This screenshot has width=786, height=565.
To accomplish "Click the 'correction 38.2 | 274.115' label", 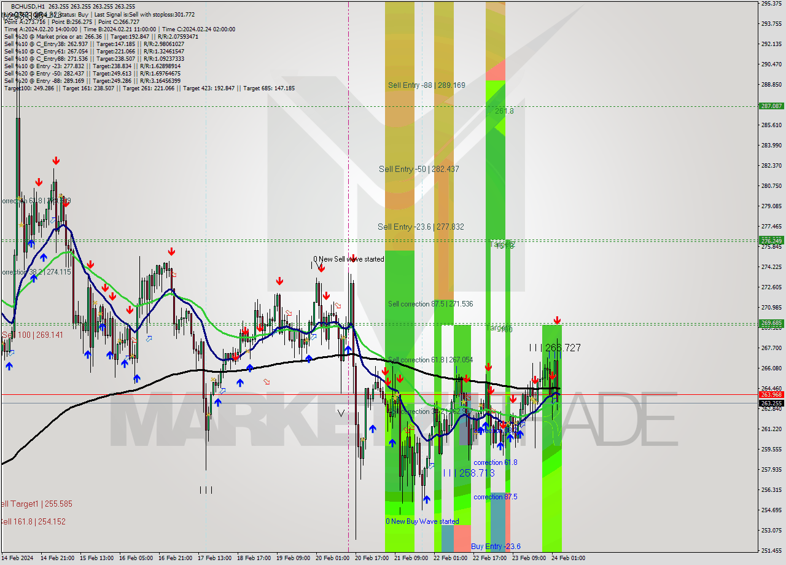I will 36,271.
